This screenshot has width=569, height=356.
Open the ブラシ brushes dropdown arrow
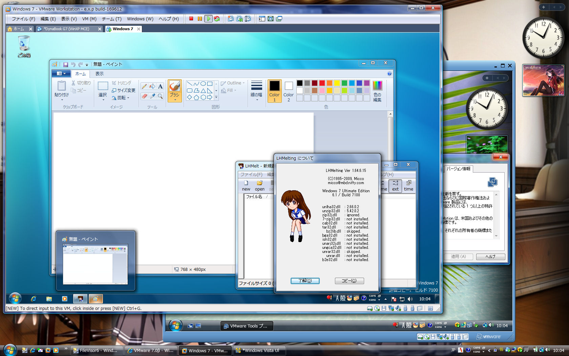coord(175,100)
